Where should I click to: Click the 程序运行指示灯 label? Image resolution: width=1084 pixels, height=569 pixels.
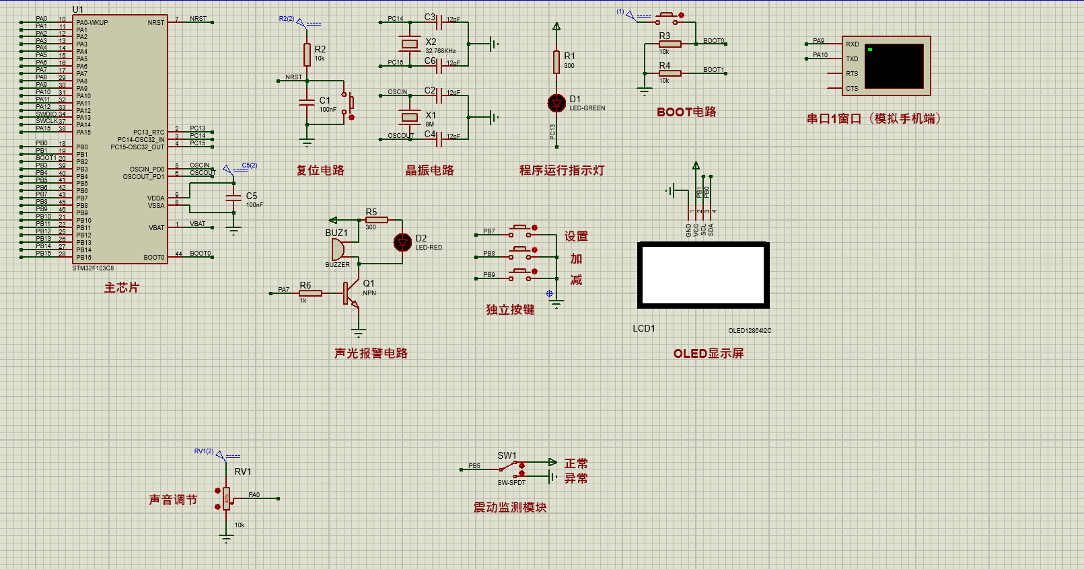coord(562,170)
